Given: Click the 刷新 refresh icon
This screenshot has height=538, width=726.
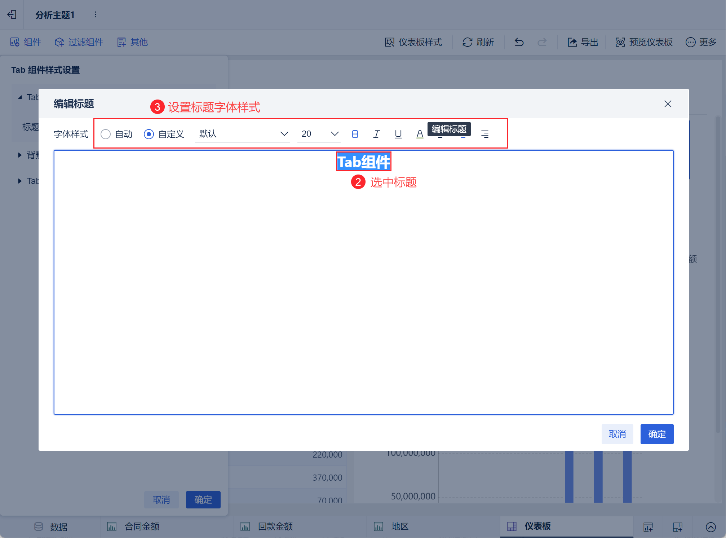Looking at the screenshot, I should click(x=468, y=42).
